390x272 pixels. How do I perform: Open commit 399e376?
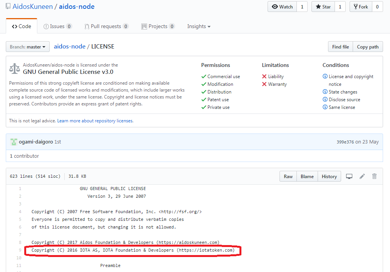coord(345,142)
